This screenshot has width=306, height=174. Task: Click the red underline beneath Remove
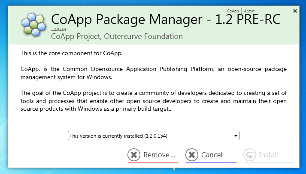tap(153, 163)
